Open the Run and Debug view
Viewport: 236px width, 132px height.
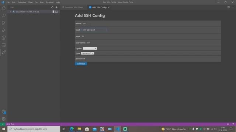click(4, 30)
